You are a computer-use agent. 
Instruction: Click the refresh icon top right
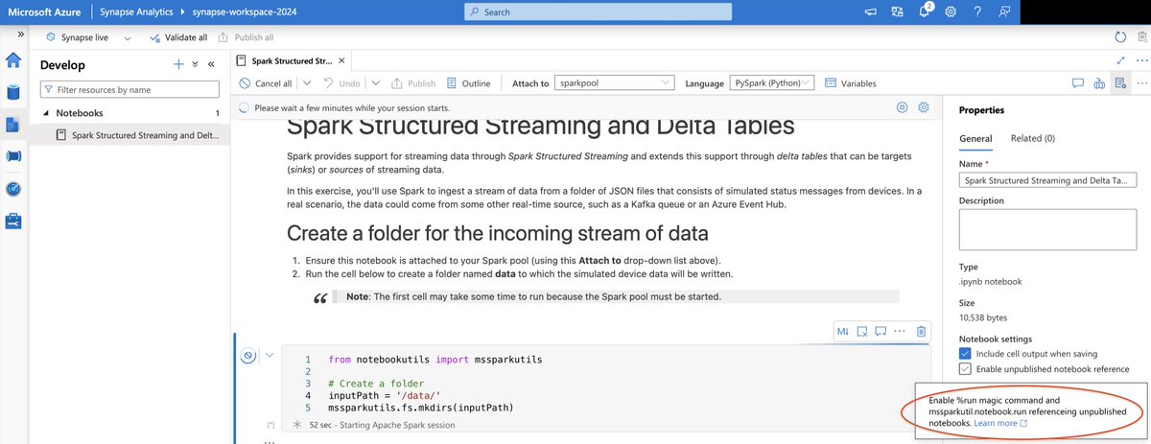(x=1120, y=37)
